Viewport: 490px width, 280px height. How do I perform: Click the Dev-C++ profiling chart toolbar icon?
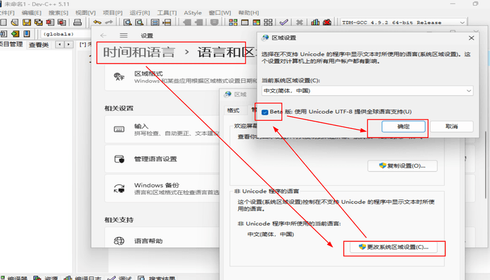point(316,22)
